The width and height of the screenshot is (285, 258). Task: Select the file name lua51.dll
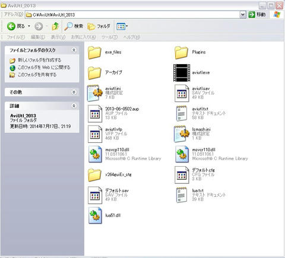113,215
